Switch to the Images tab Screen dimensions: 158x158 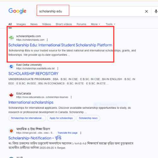[x=21, y=24]
